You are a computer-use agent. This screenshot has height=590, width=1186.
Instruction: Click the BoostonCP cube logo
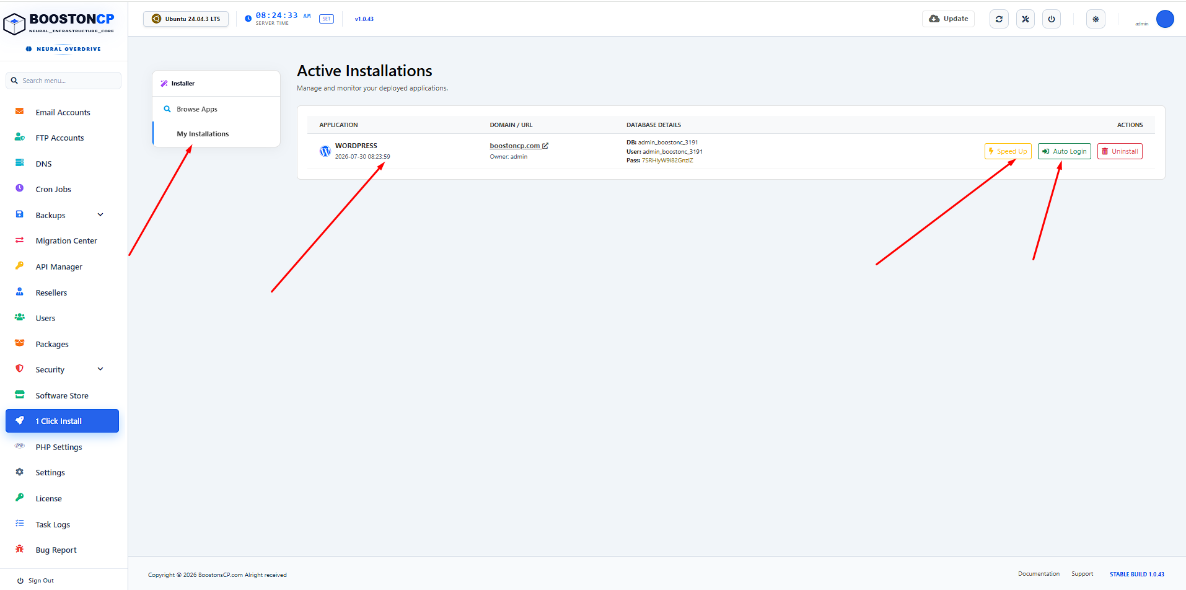pyautogui.click(x=14, y=24)
